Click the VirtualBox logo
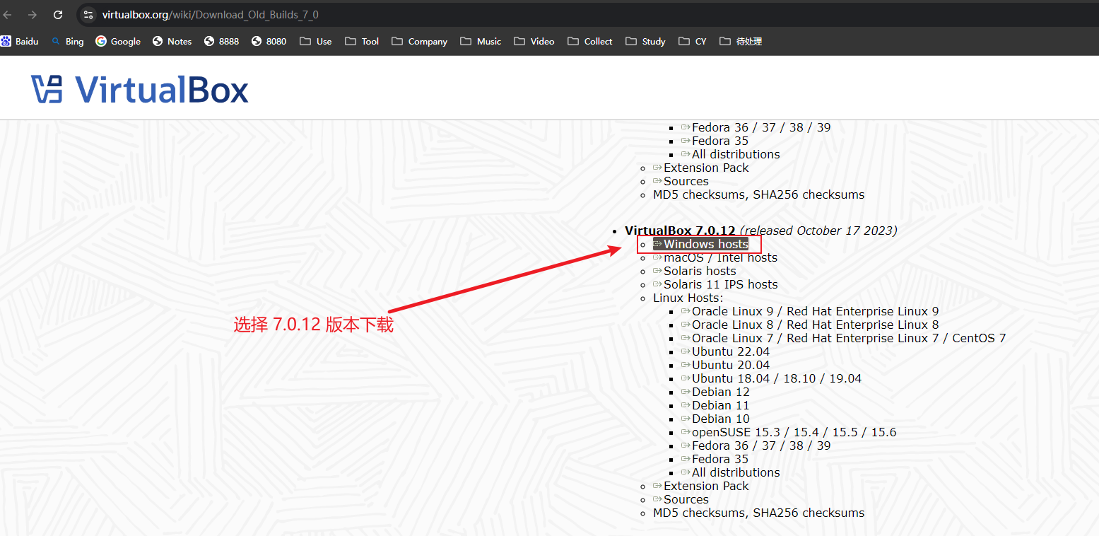 click(140, 90)
